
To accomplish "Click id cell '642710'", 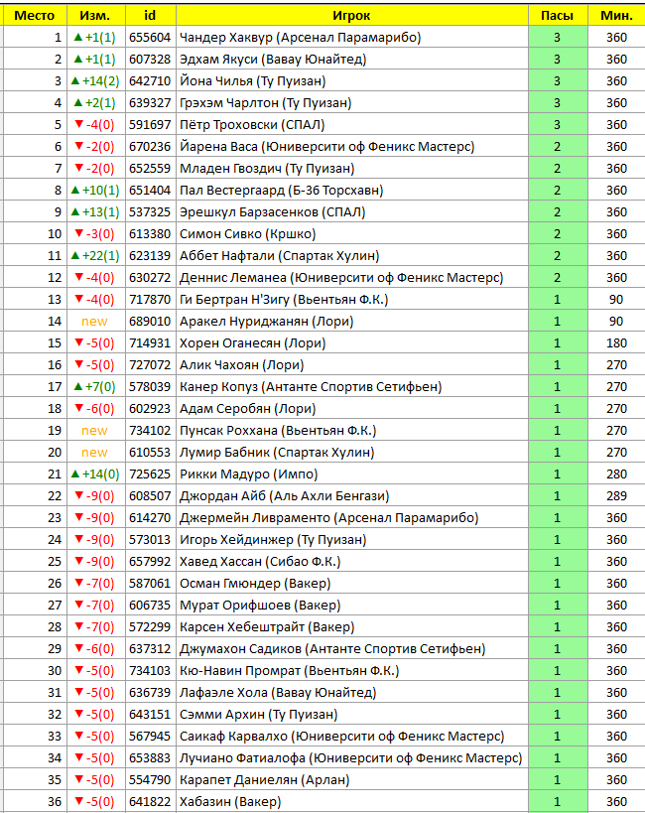I will pyautogui.click(x=150, y=80).
